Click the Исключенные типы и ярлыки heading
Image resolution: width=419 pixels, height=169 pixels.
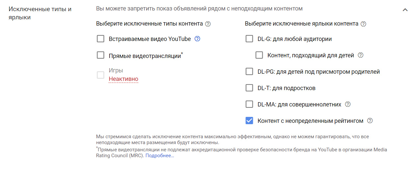coord(40,13)
